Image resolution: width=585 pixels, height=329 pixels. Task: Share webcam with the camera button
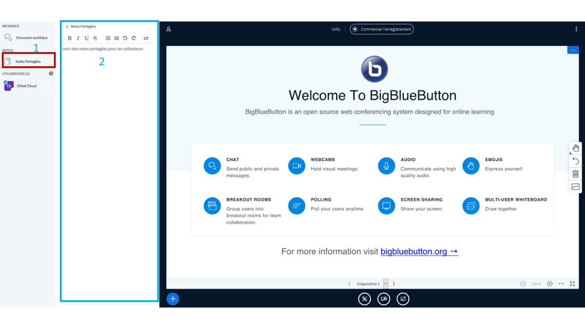pyautogui.click(x=384, y=299)
